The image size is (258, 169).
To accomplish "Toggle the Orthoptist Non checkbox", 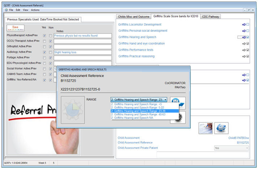I will point(51,47).
